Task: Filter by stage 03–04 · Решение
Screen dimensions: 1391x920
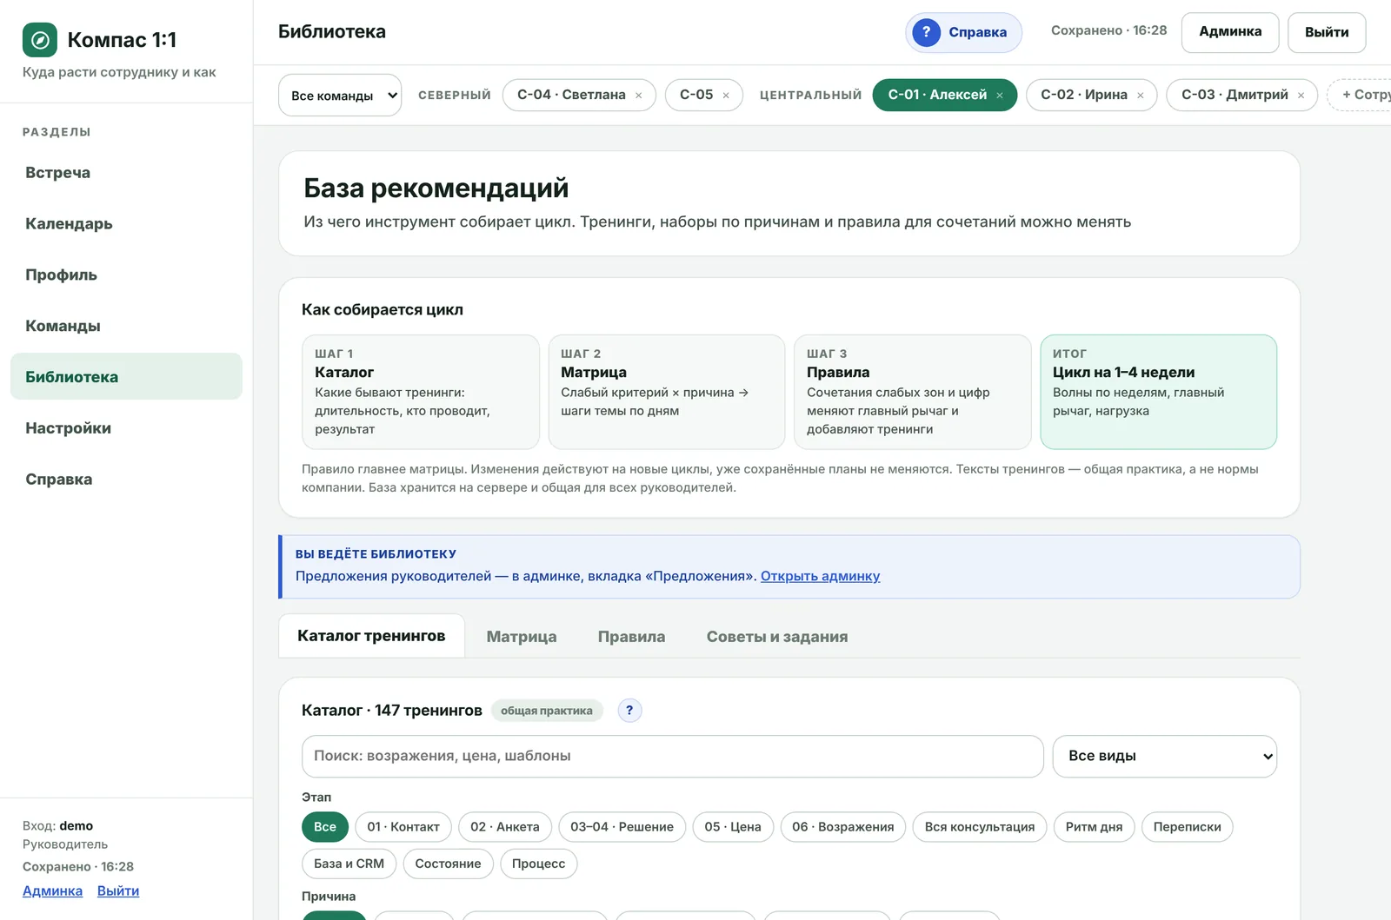Action: (622, 827)
